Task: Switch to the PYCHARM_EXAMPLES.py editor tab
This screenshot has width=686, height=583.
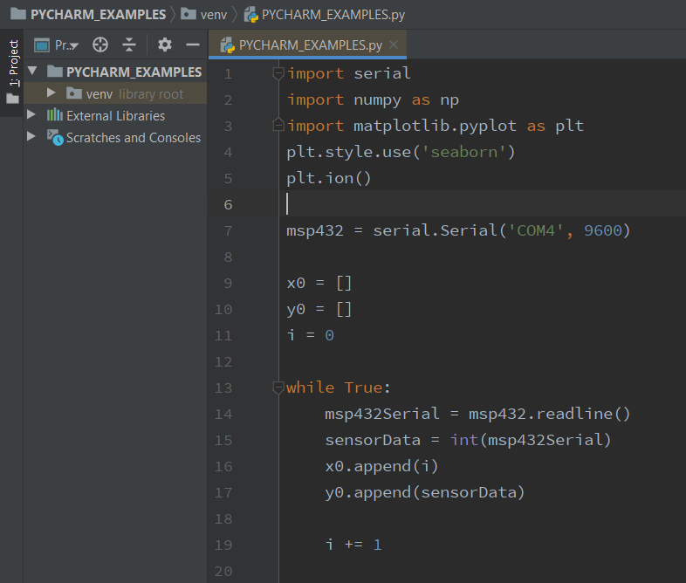Action: (310, 45)
